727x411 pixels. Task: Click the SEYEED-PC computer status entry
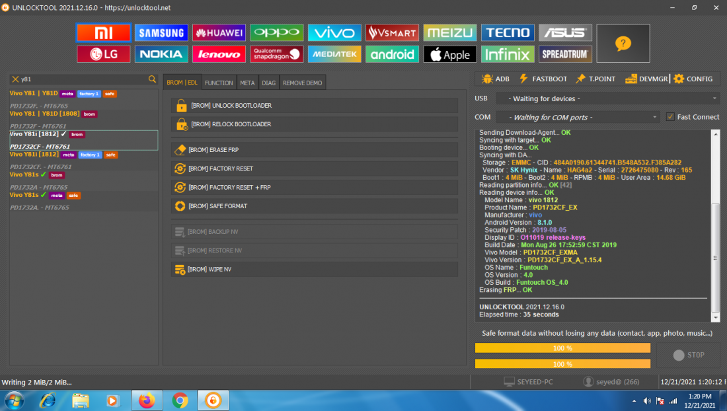coord(528,382)
